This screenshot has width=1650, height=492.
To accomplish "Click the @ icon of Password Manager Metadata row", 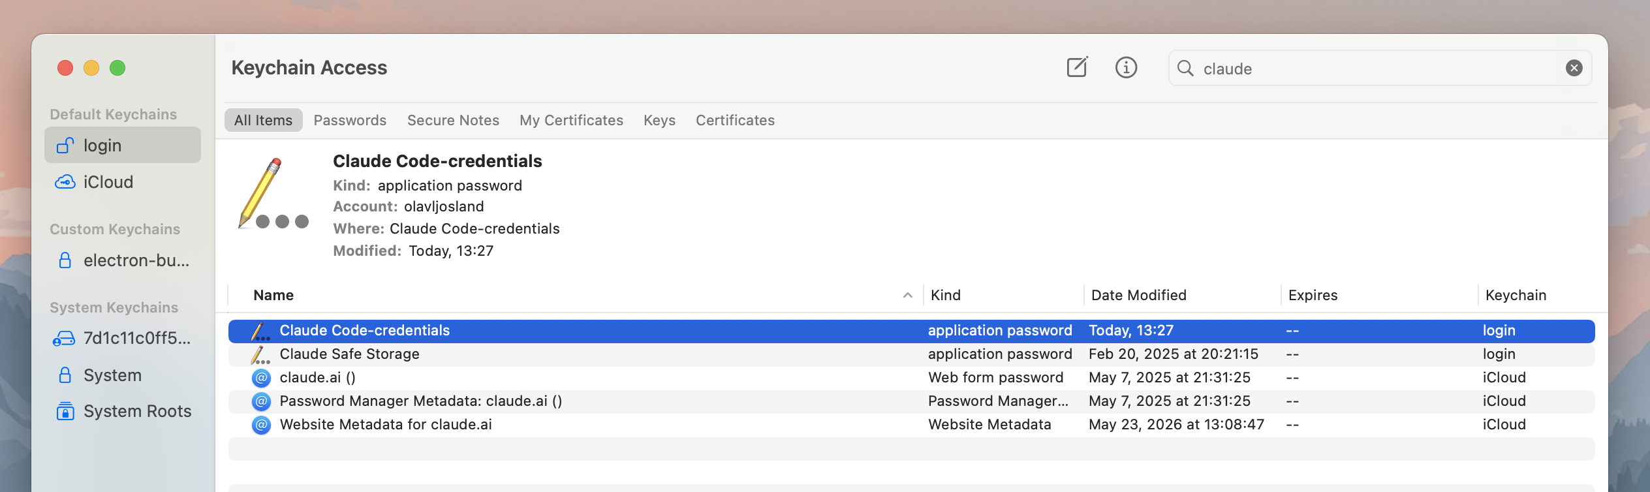I will 261,401.
